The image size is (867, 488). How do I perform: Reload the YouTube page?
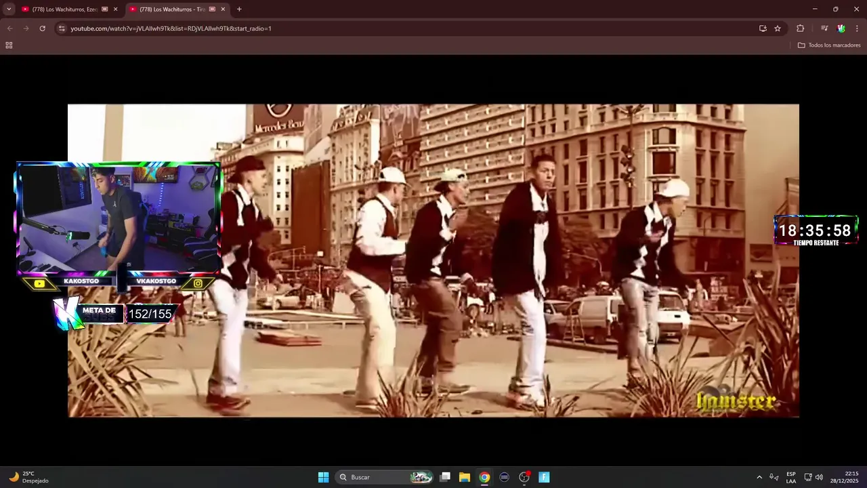pyautogui.click(x=42, y=28)
